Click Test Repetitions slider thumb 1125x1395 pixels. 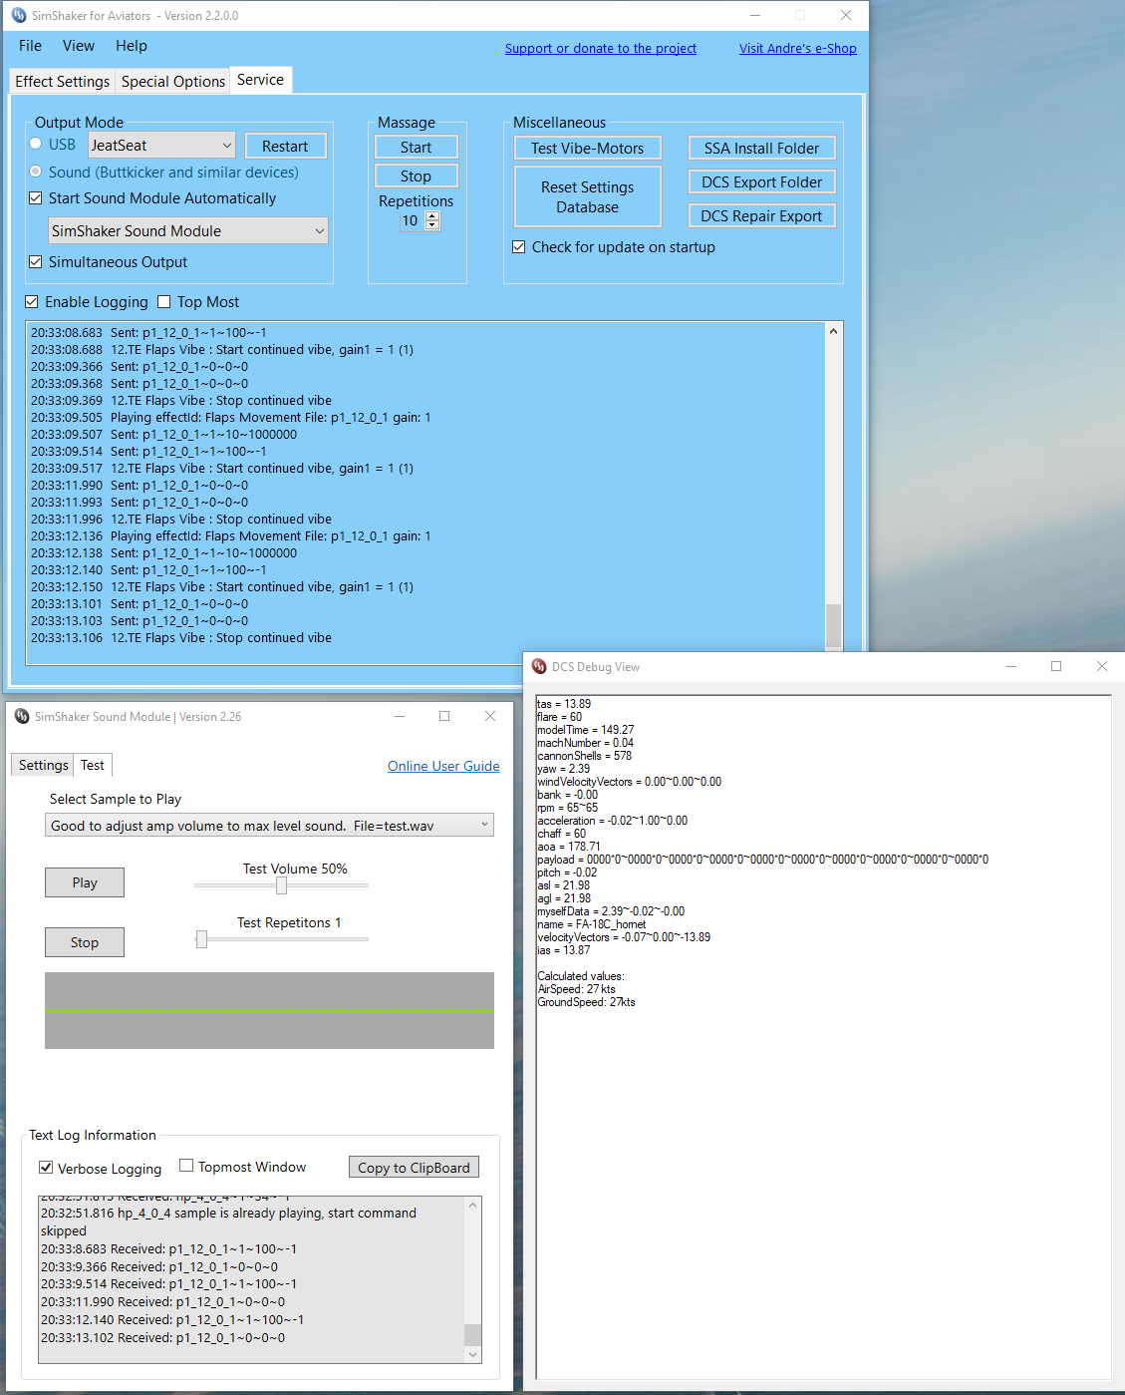coord(201,939)
